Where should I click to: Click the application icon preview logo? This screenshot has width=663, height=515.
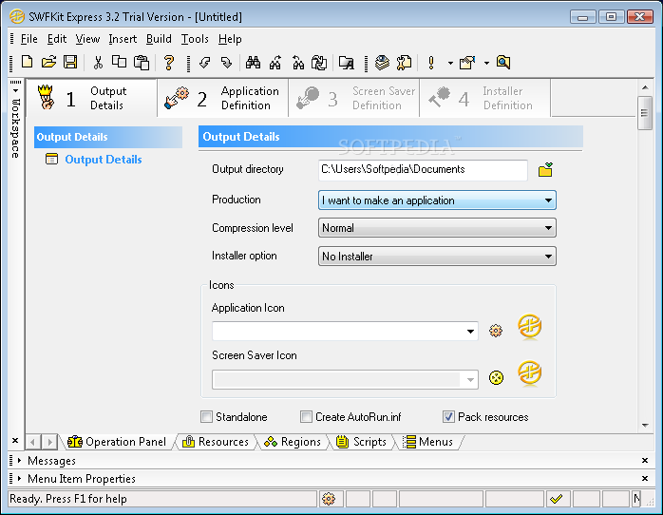click(529, 326)
